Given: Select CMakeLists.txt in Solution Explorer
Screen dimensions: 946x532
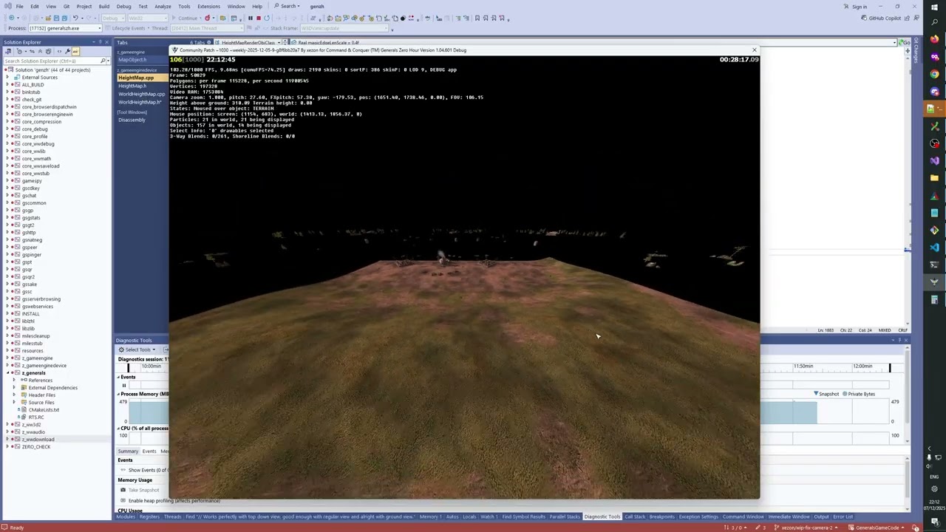Looking at the screenshot, I should point(44,410).
